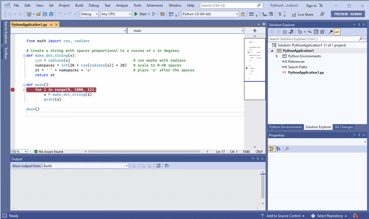Start debugging with the green Start button
This screenshot has height=219, width=369.
[x=136, y=14]
